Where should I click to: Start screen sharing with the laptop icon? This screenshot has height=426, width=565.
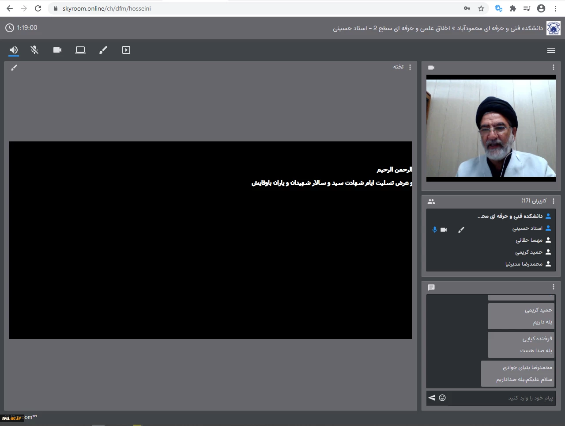click(80, 50)
